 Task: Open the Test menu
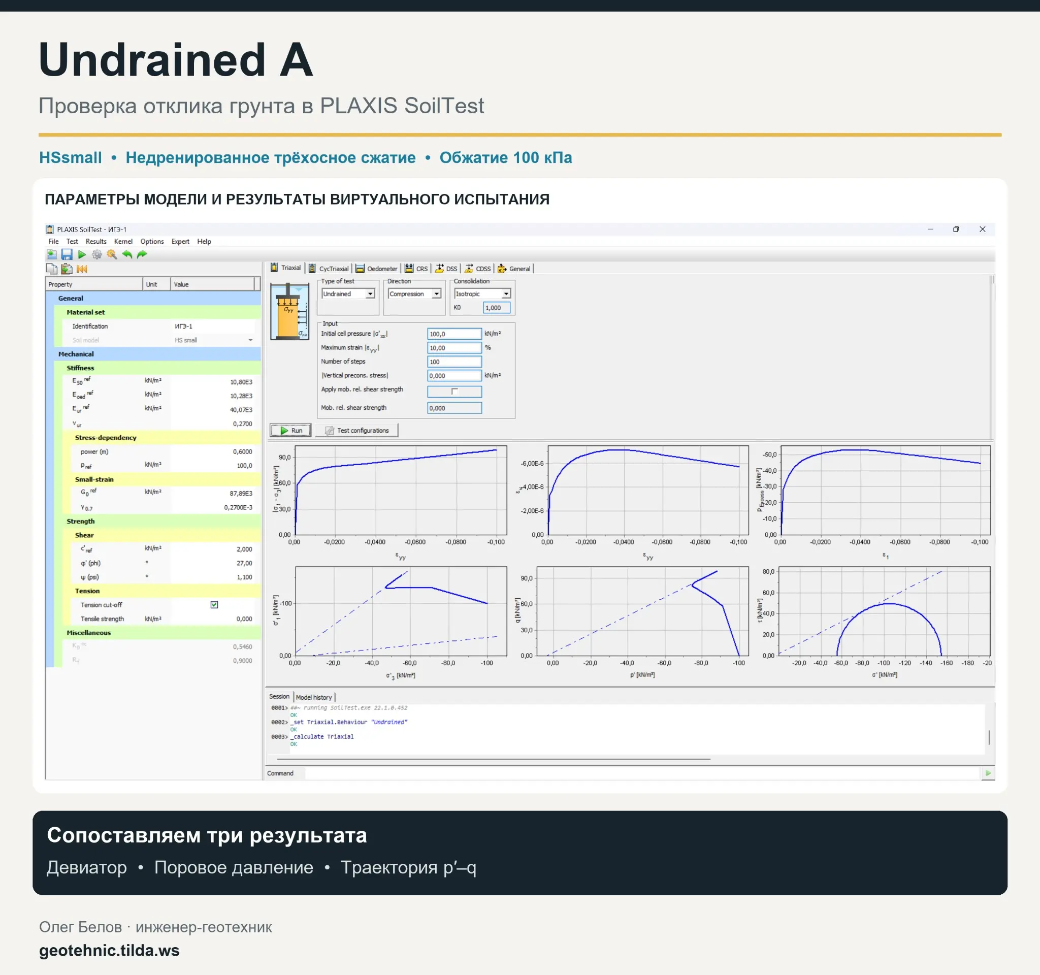72,242
